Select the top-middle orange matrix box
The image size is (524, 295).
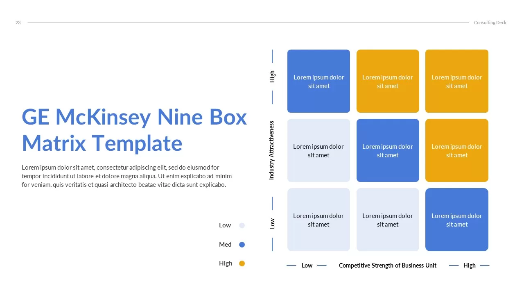(388, 81)
